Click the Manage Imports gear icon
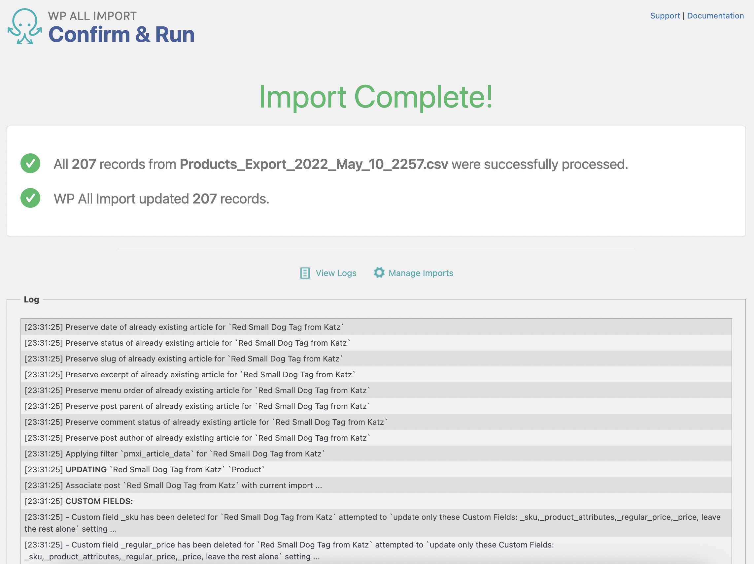754x564 pixels. coord(379,272)
